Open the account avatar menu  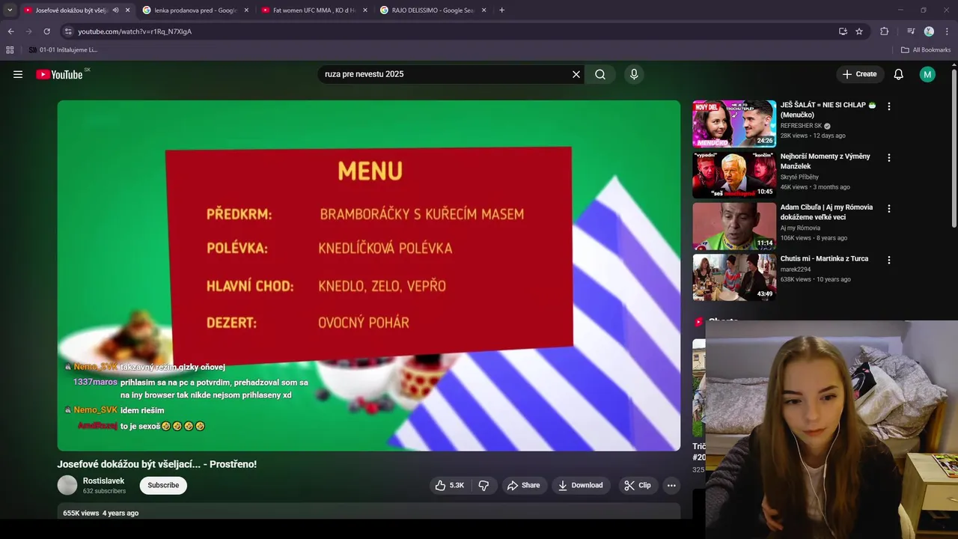click(927, 74)
